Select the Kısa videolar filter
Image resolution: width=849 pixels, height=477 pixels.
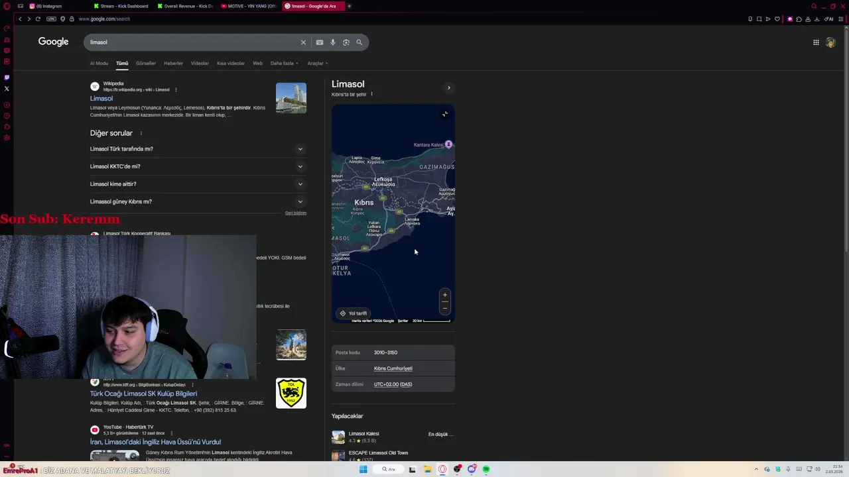231,64
